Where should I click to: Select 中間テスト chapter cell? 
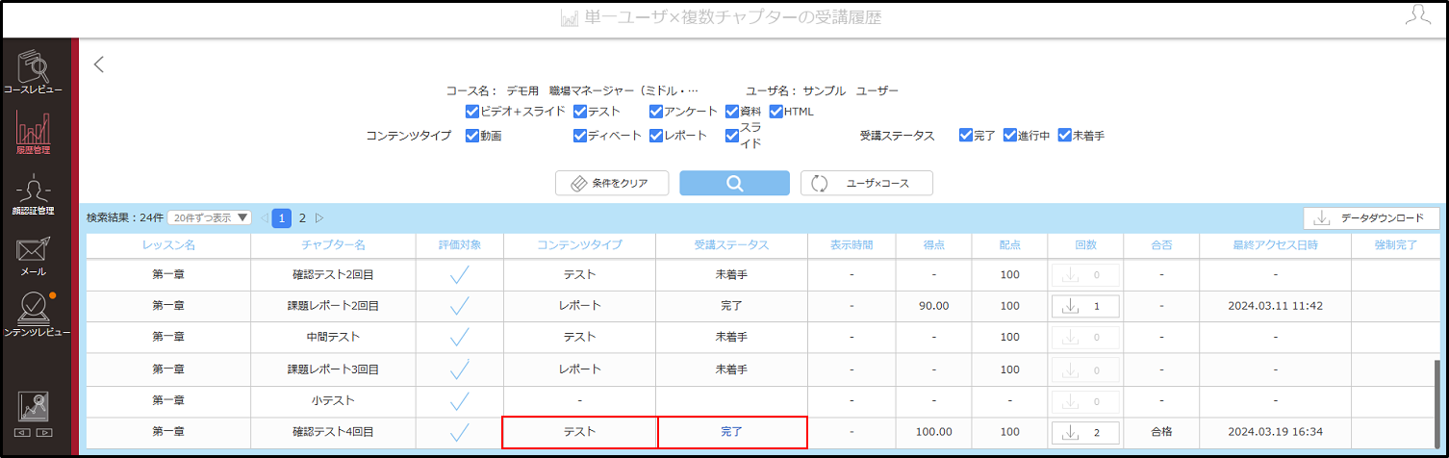point(333,337)
